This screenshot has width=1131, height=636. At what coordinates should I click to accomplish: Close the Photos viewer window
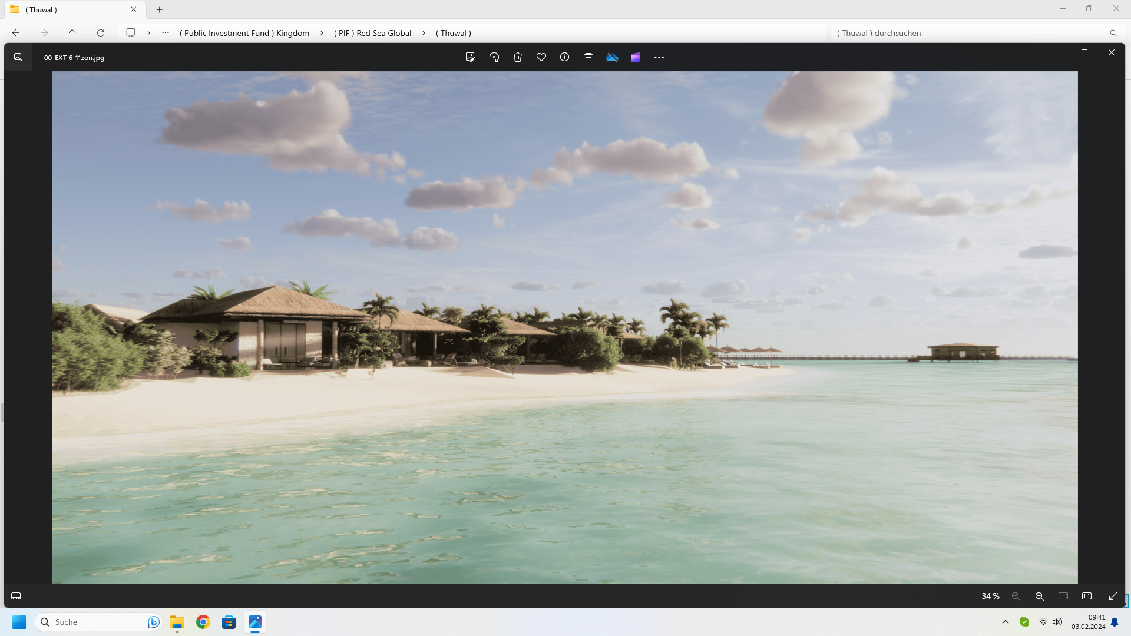click(1112, 52)
